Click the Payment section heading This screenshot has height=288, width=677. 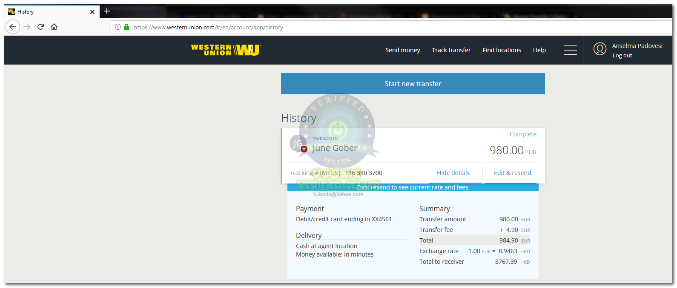(310, 209)
